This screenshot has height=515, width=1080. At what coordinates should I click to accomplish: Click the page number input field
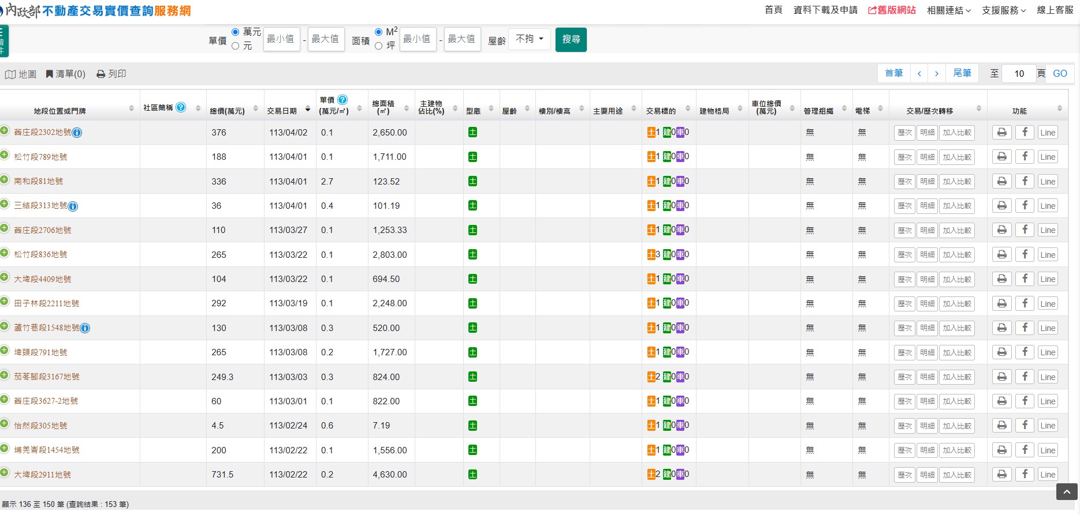point(1019,74)
